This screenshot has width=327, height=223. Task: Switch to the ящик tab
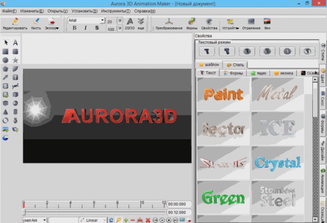258,73
